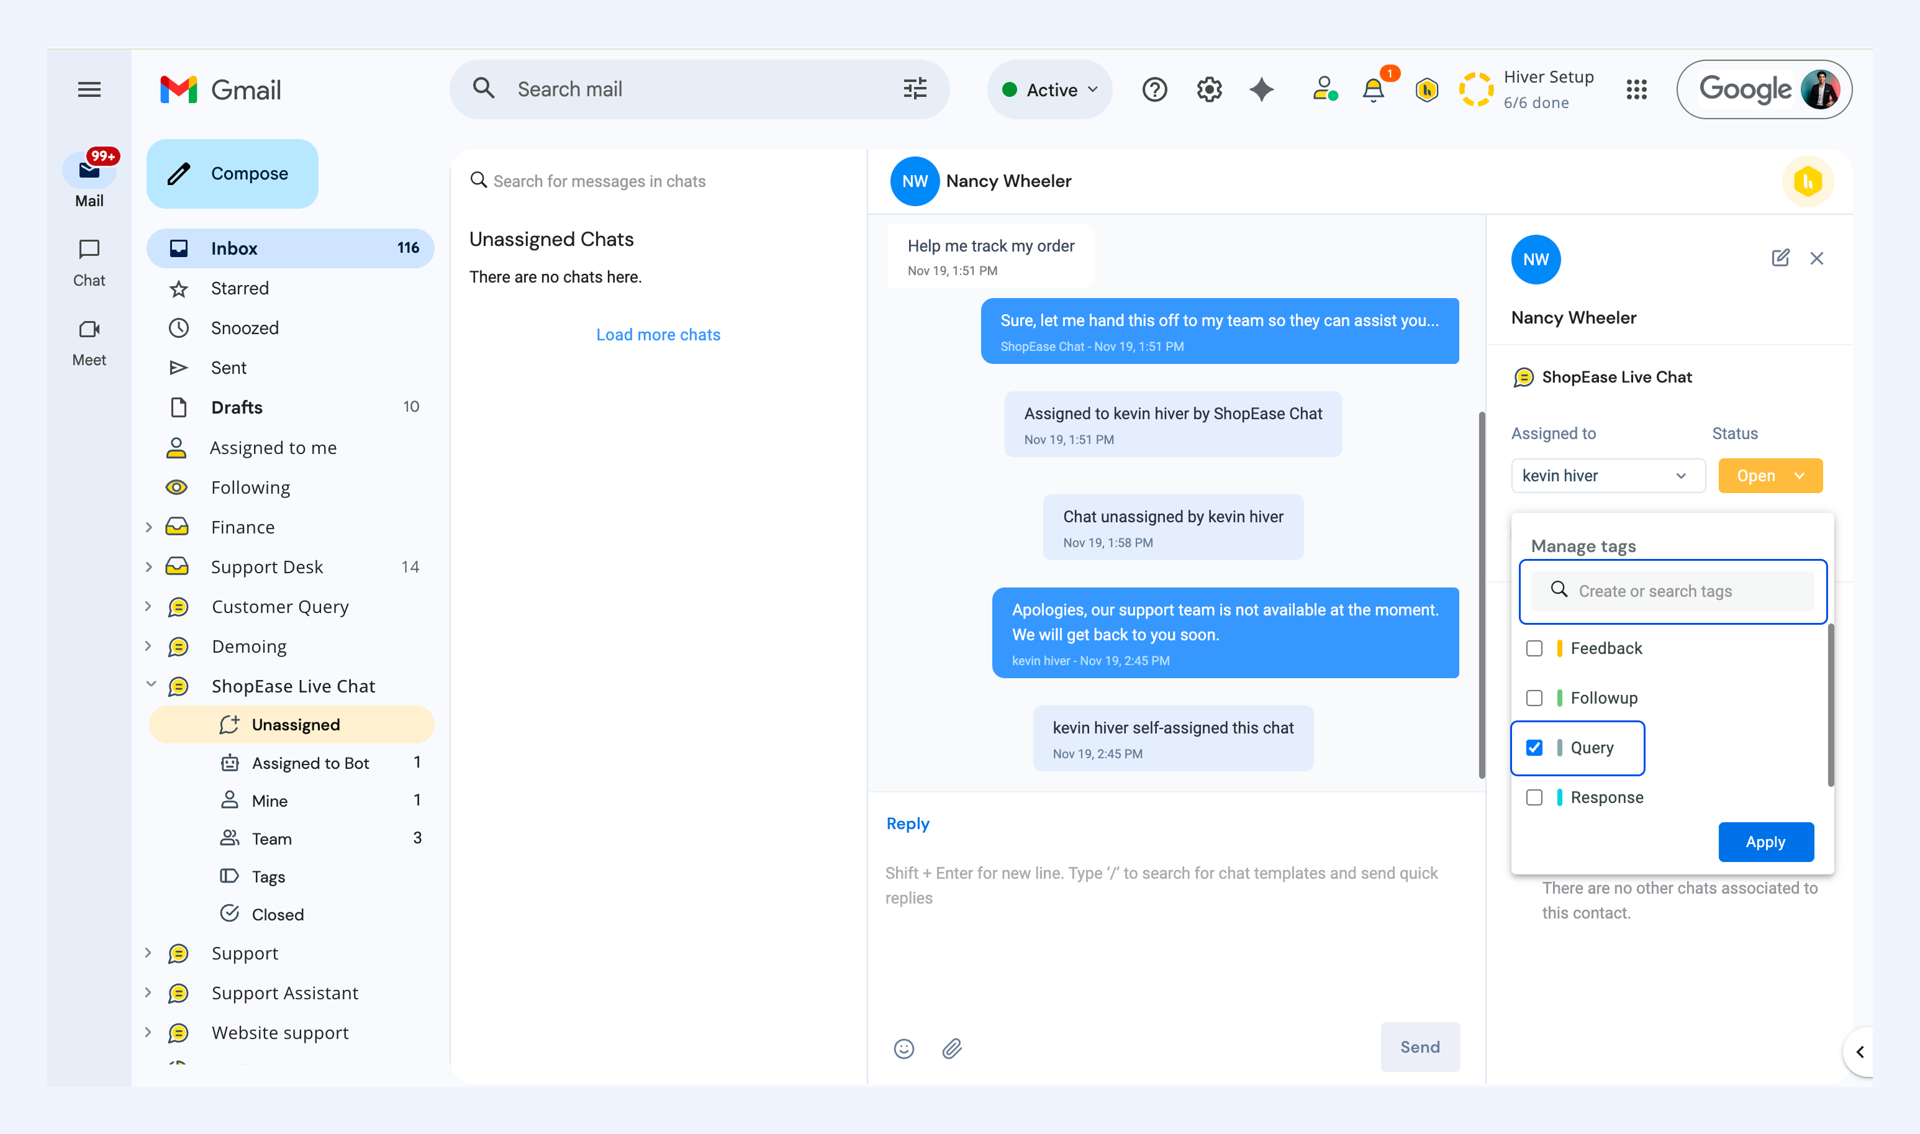Collapse the ShopEase Live Chat inbox
This screenshot has height=1134, width=1920.
[x=150, y=684]
